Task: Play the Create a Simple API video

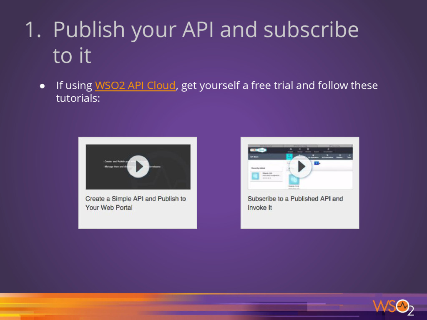Action: pyautogui.click(x=138, y=167)
